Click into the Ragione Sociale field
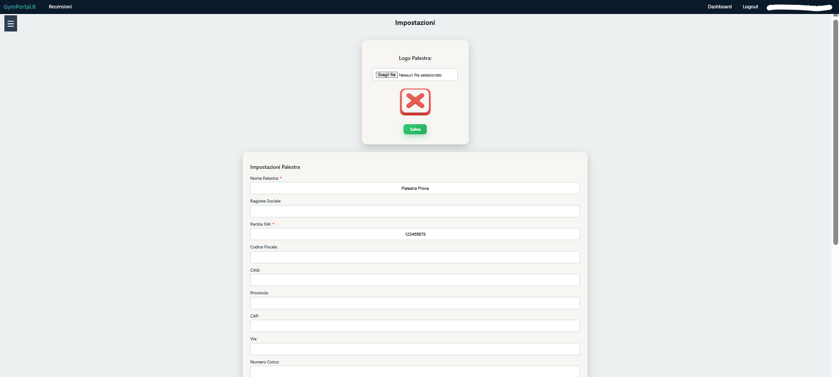The image size is (839, 377). click(x=415, y=211)
